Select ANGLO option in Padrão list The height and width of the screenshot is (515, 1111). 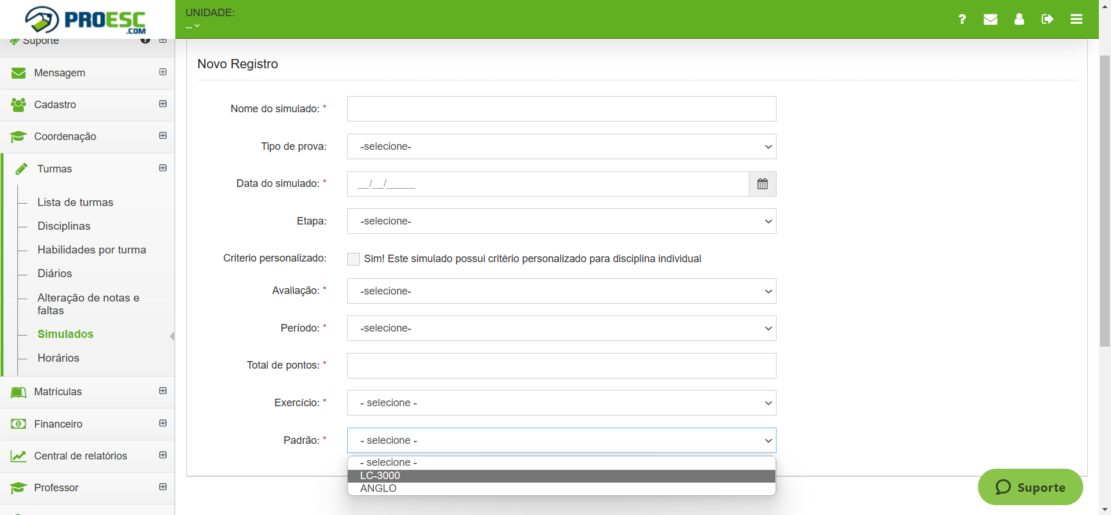coord(561,488)
